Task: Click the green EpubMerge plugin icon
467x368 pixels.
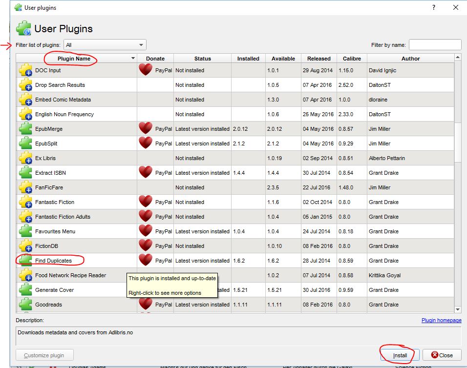Action: [25, 129]
